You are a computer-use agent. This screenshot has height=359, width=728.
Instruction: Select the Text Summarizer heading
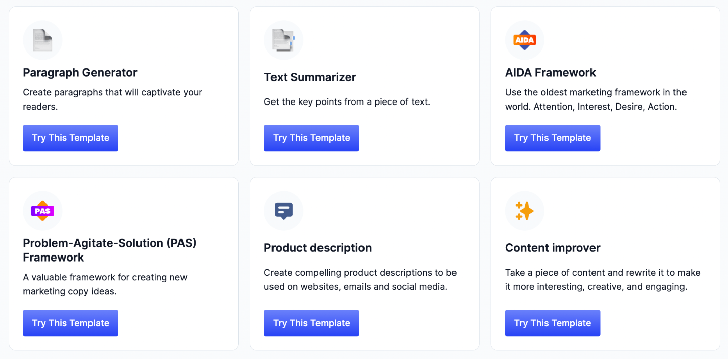[x=310, y=77]
